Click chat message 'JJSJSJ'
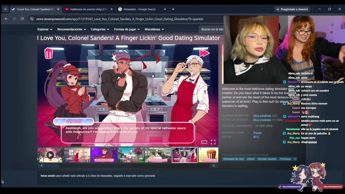The height and width of the screenshot is (194, 345). (x=306, y=99)
